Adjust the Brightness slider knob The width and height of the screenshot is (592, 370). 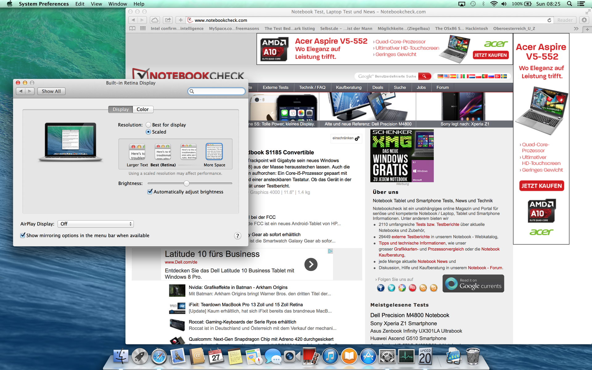click(187, 183)
